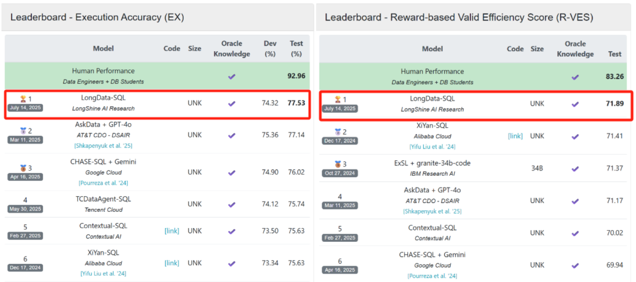Image resolution: width=636 pixels, height=282 pixels.
Task: Click LongData-SQL oracle checkmark in R-VES table
Action: tap(575, 104)
